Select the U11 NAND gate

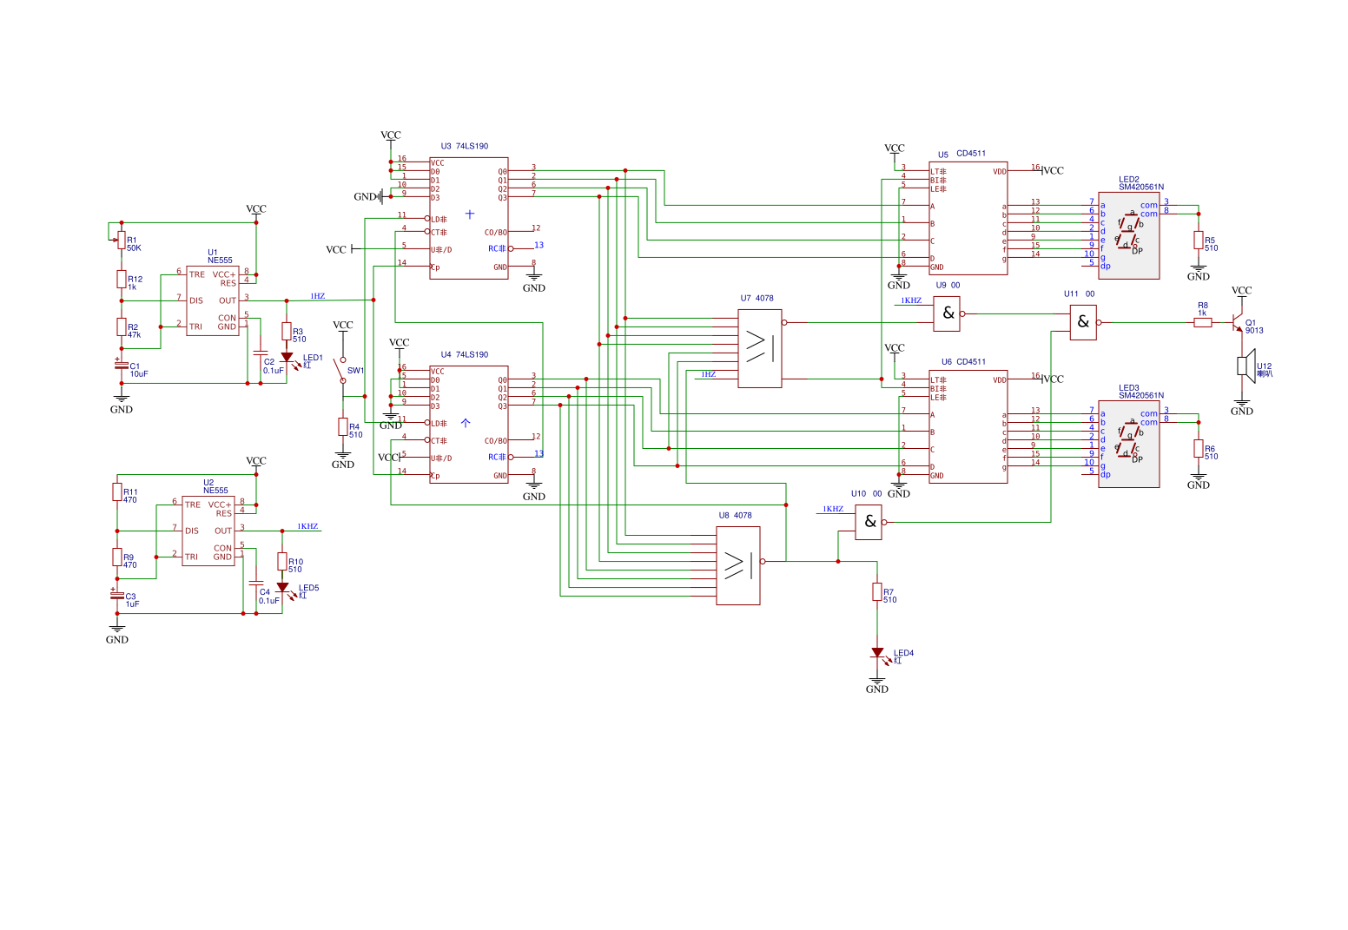click(1082, 322)
